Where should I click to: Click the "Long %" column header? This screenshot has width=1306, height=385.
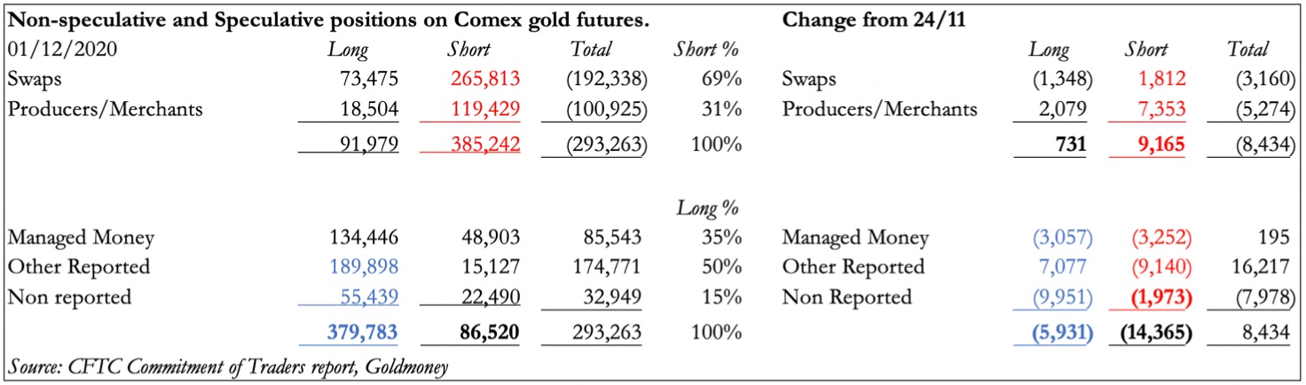(x=708, y=208)
